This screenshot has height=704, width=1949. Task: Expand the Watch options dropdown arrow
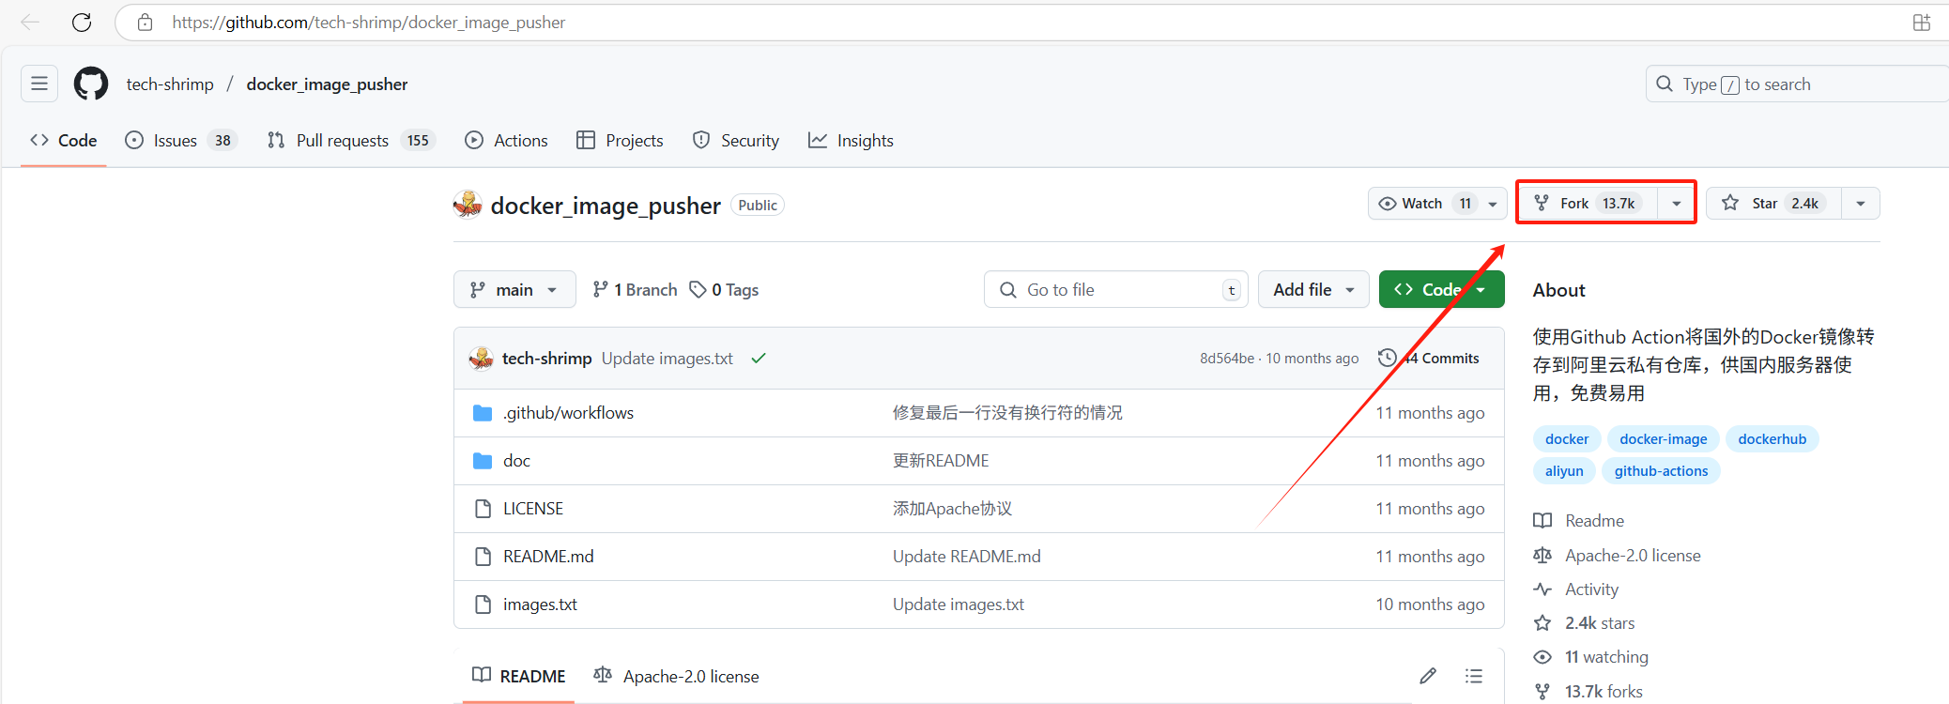pyautogui.click(x=1493, y=204)
